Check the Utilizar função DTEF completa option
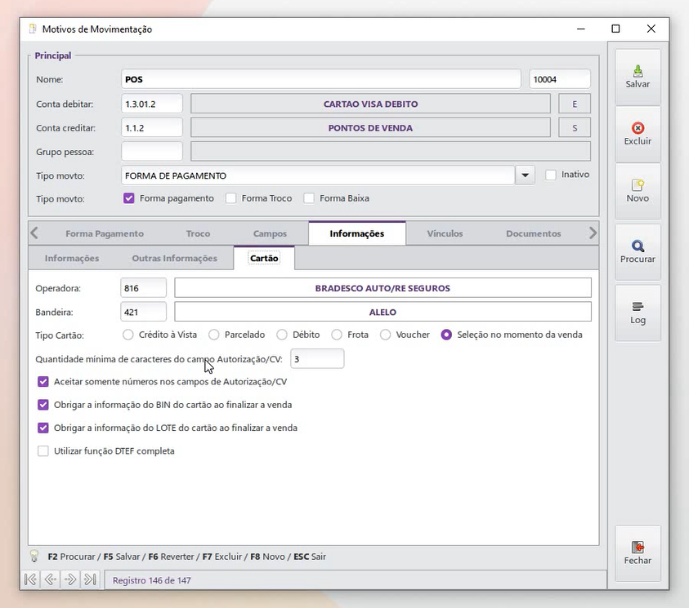The width and height of the screenshot is (689, 608). (43, 451)
